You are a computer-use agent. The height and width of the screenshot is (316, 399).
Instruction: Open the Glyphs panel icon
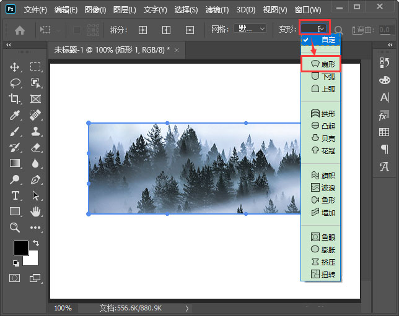(384, 167)
